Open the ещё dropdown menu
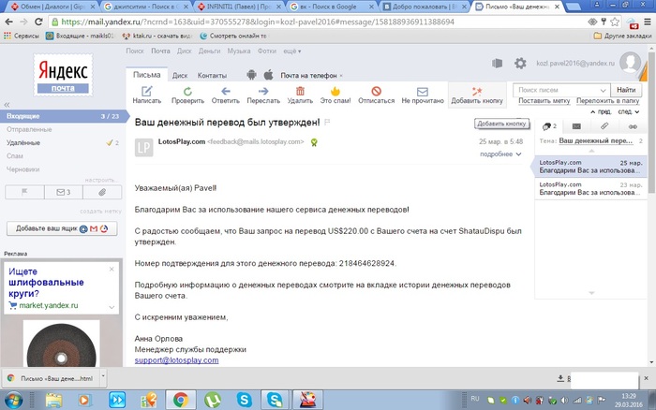 click(292, 51)
